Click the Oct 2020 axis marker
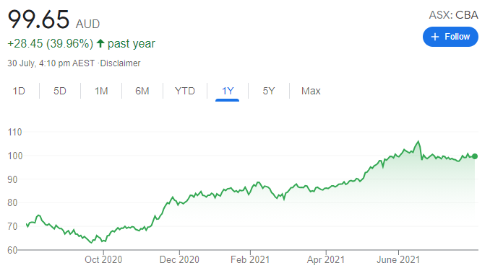Viewport: 490px width, 268px height. [x=103, y=259]
